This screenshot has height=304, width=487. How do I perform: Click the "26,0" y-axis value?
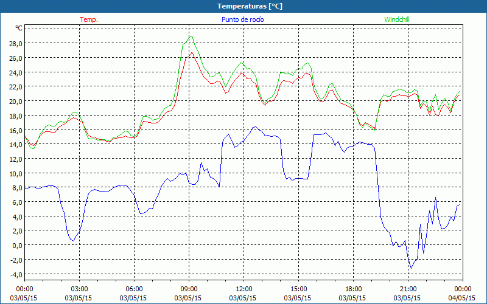pyautogui.click(x=16, y=58)
